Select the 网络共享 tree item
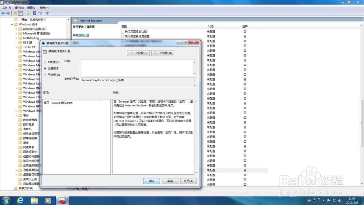The height and width of the screenshot is (205, 364). pos(28,147)
